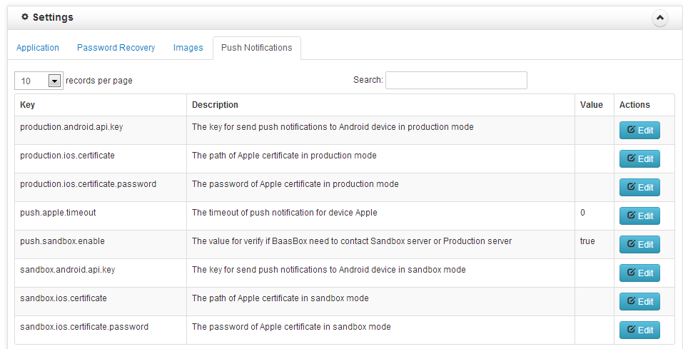
Task: Edit the push.apple.timeout value
Action: 639,216
